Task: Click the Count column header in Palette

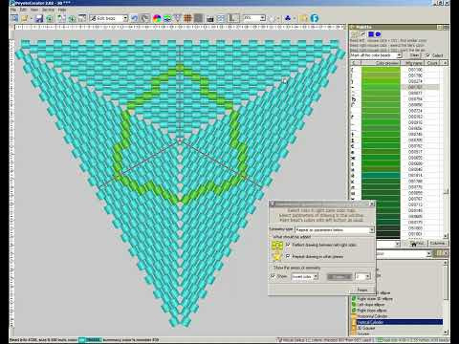Action: click(432, 63)
